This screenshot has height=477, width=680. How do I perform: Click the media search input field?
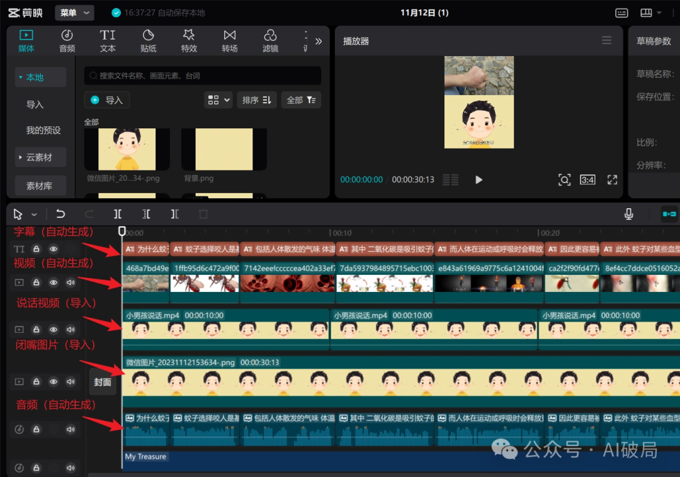tap(203, 76)
